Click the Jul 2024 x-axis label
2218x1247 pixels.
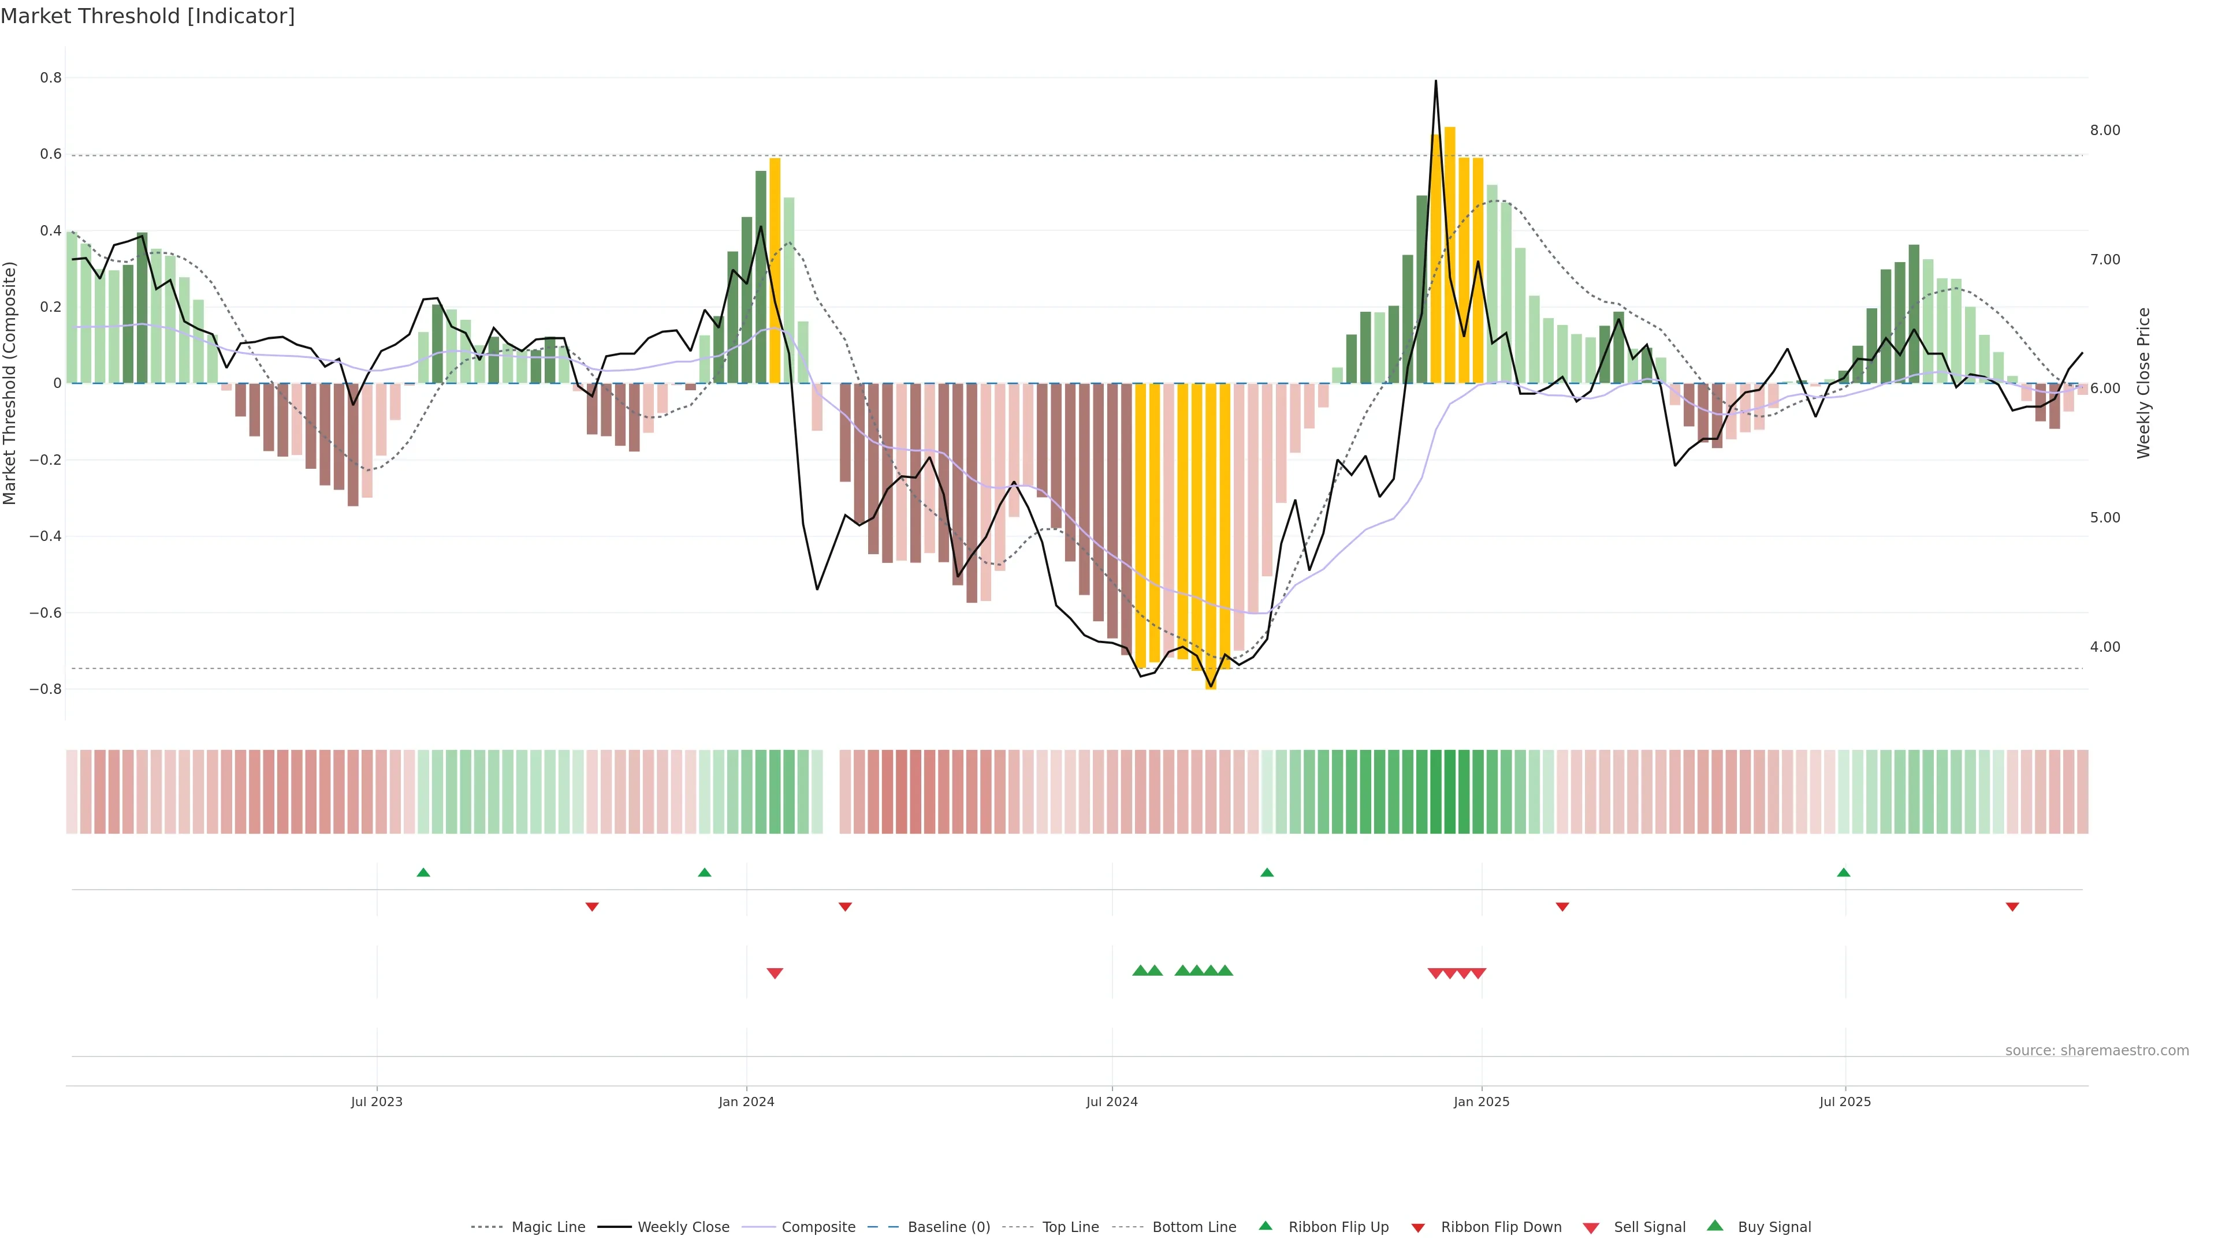click(1111, 1102)
